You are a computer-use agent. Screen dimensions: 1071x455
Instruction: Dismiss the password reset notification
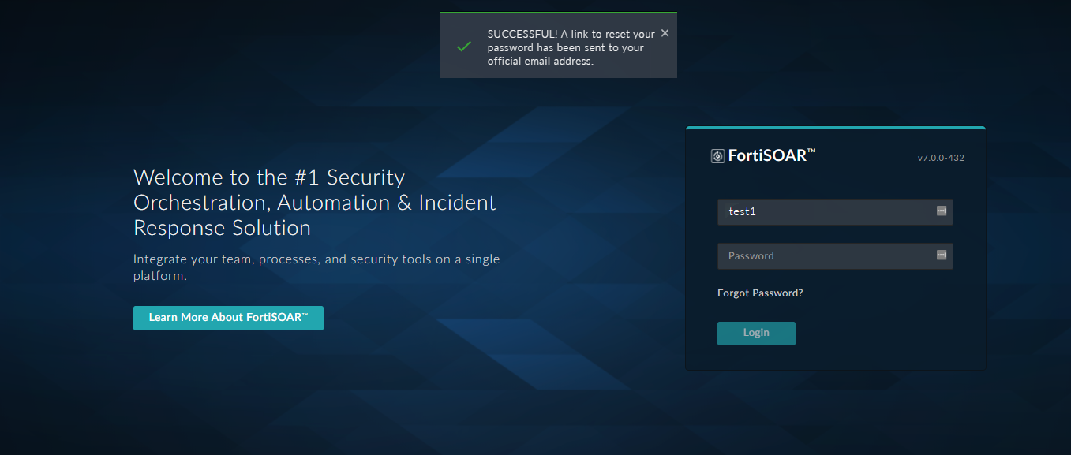pyautogui.click(x=665, y=33)
